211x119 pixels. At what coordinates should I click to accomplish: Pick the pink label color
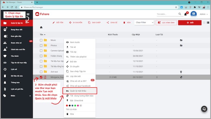[x=78, y=106]
